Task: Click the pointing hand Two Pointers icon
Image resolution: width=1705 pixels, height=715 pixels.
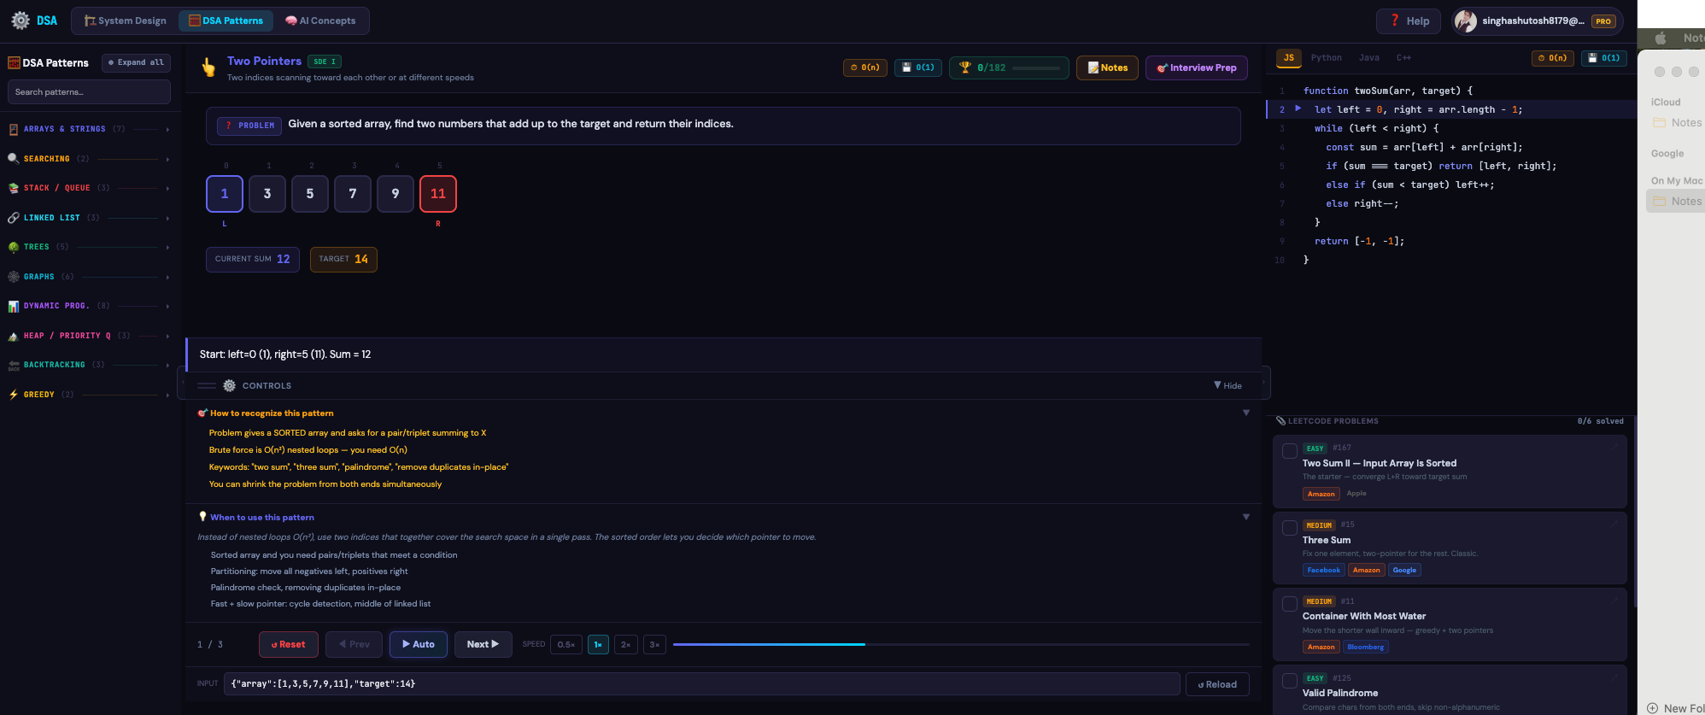Action: coord(208,67)
